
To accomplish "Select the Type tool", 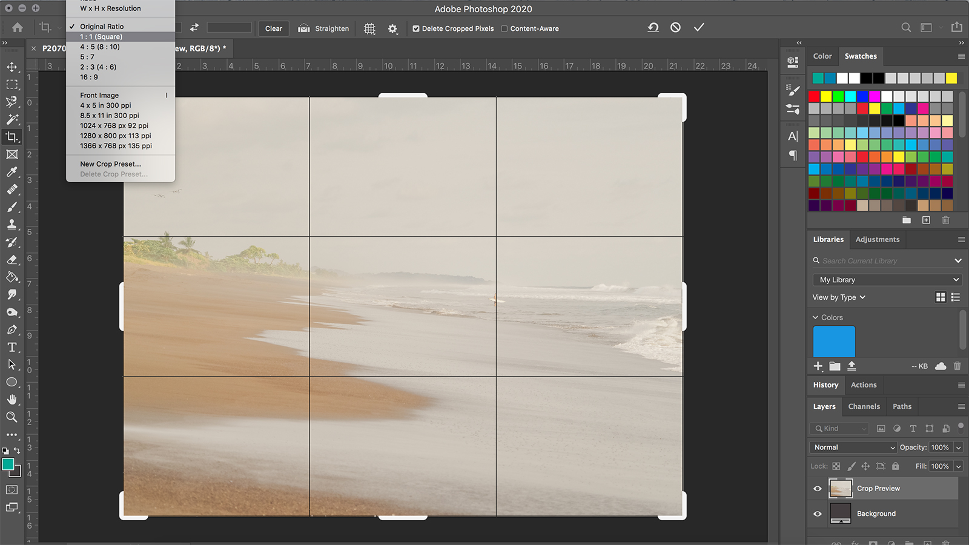I will pos(12,347).
